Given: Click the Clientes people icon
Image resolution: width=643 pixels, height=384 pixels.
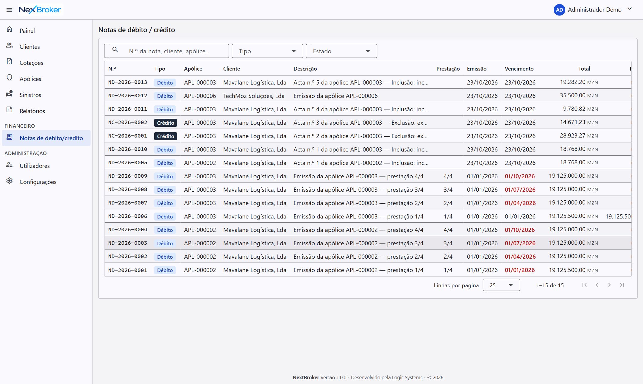Looking at the screenshot, I should pyautogui.click(x=10, y=45).
